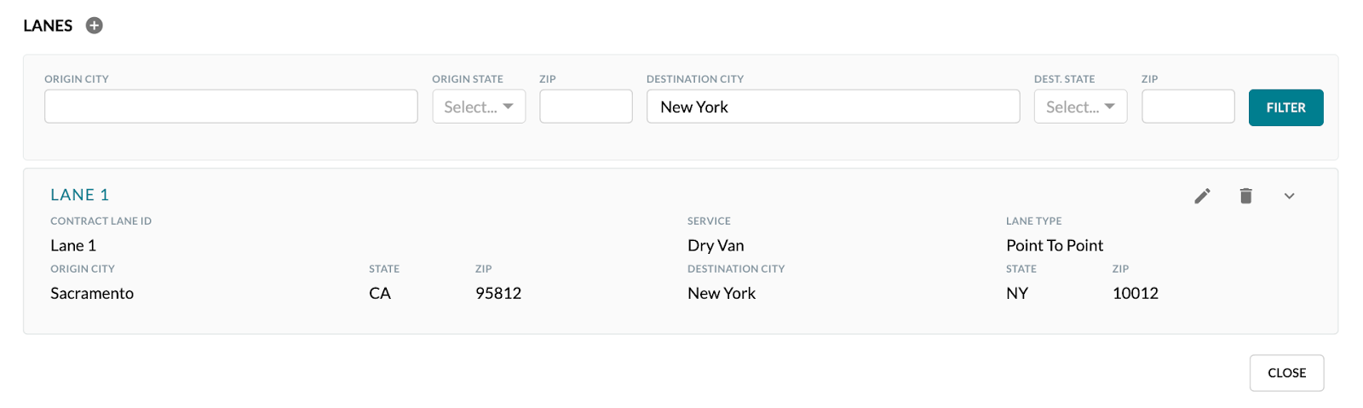The width and height of the screenshot is (1363, 408).
Task: Collapse Lane 1 with the chevron
Action: point(1289,196)
